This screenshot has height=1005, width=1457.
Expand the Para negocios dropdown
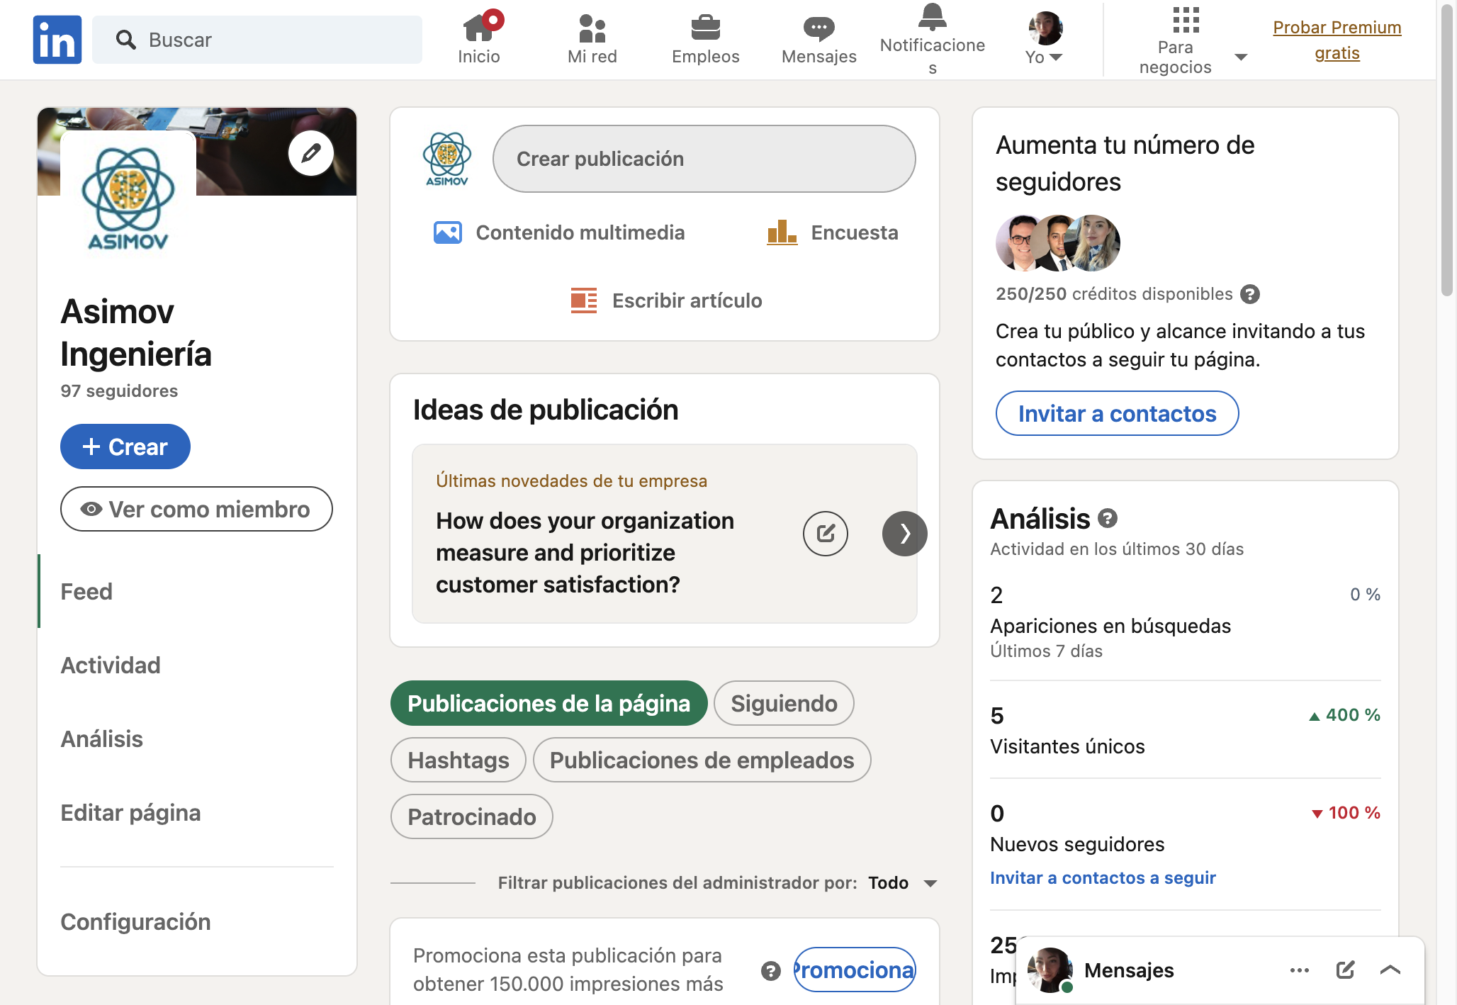[1241, 57]
